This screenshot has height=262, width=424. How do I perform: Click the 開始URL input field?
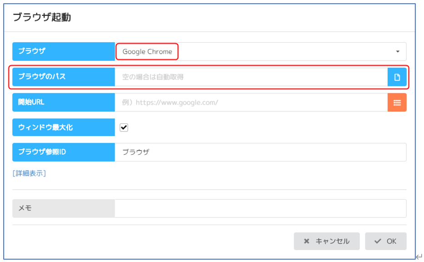(x=251, y=103)
